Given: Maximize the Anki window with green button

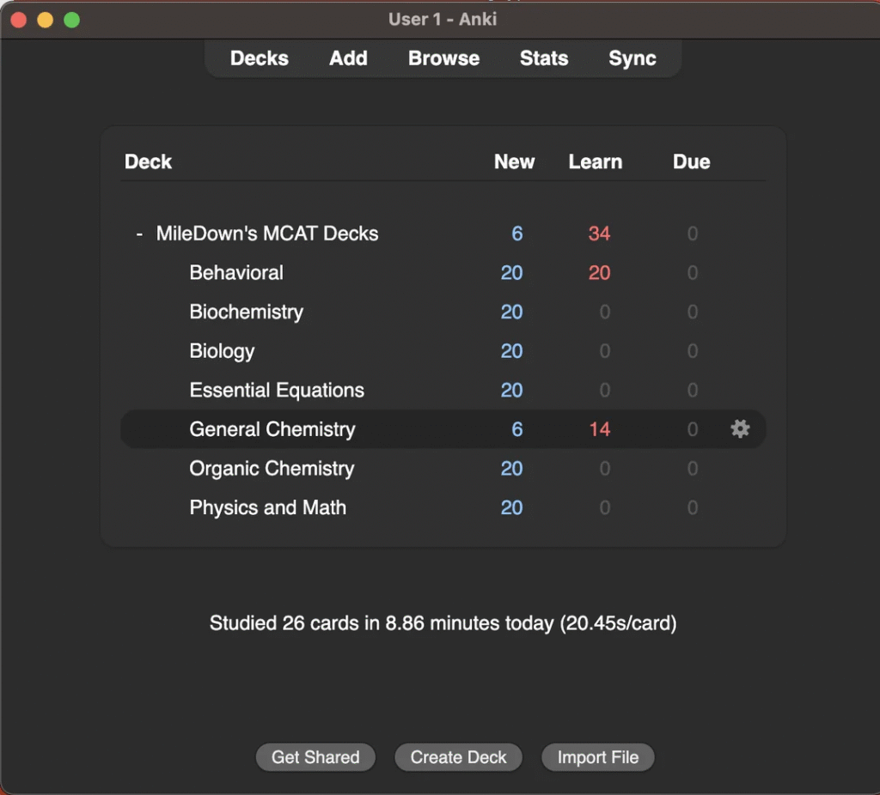Looking at the screenshot, I should 72,21.
